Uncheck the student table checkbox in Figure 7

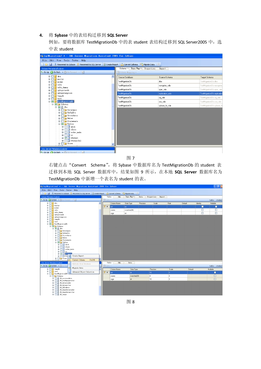click(x=66, y=138)
